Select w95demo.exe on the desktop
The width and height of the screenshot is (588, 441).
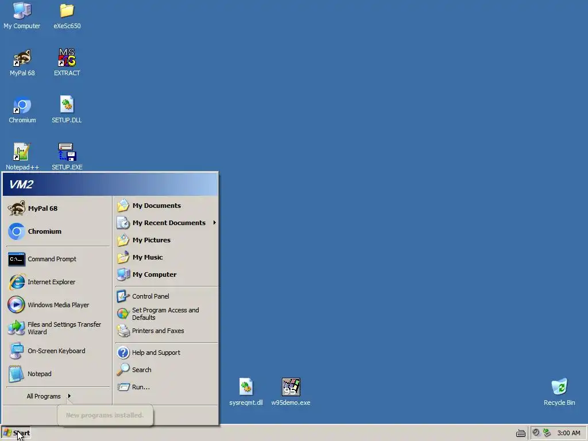coord(291,392)
